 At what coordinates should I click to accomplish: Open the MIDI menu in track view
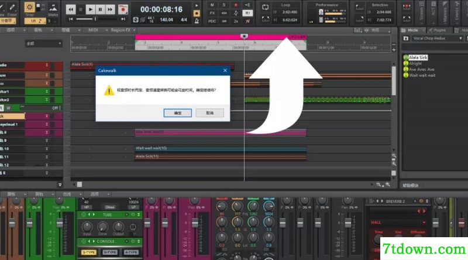[x=93, y=30]
